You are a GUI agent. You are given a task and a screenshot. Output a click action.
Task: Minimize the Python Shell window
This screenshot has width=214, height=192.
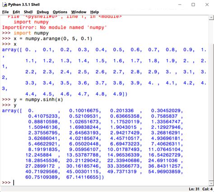pyautogui.click(x=180, y=5)
